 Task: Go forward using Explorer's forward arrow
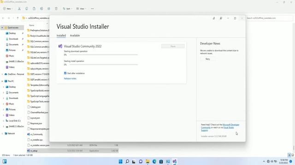pyautogui.click(x=8, y=18)
